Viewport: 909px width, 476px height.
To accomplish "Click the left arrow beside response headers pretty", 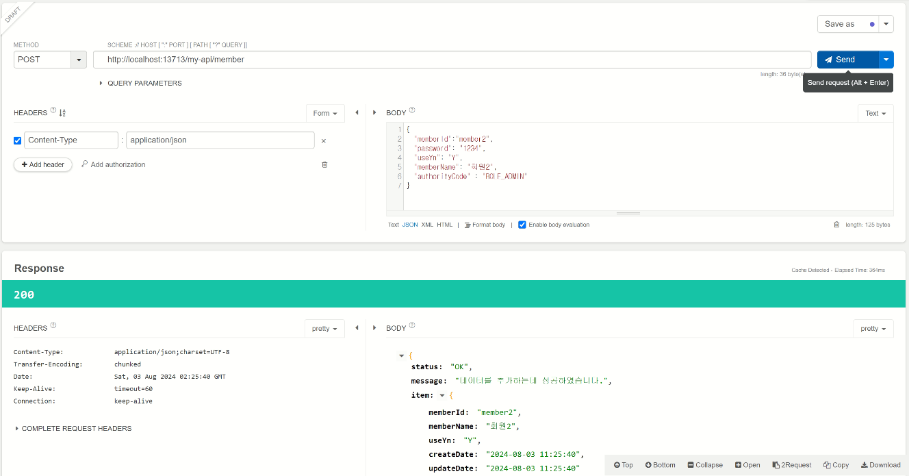I will [x=357, y=328].
